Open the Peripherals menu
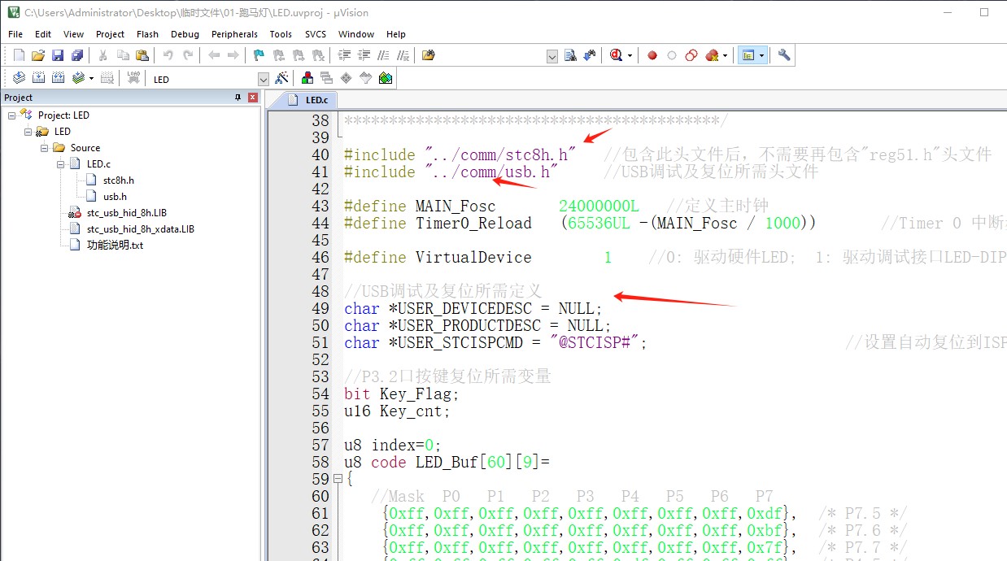 pos(234,34)
